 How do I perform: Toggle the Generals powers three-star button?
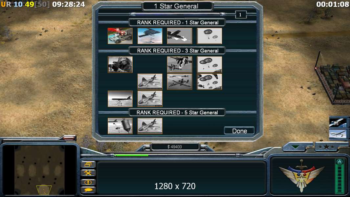tap(327, 147)
